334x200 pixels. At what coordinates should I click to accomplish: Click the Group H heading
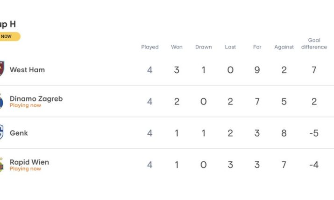coord(8,24)
